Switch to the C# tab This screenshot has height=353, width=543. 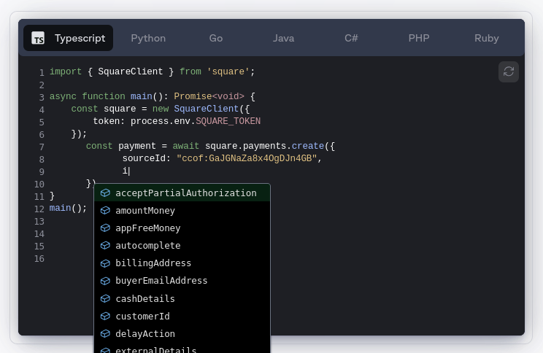pyautogui.click(x=351, y=38)
